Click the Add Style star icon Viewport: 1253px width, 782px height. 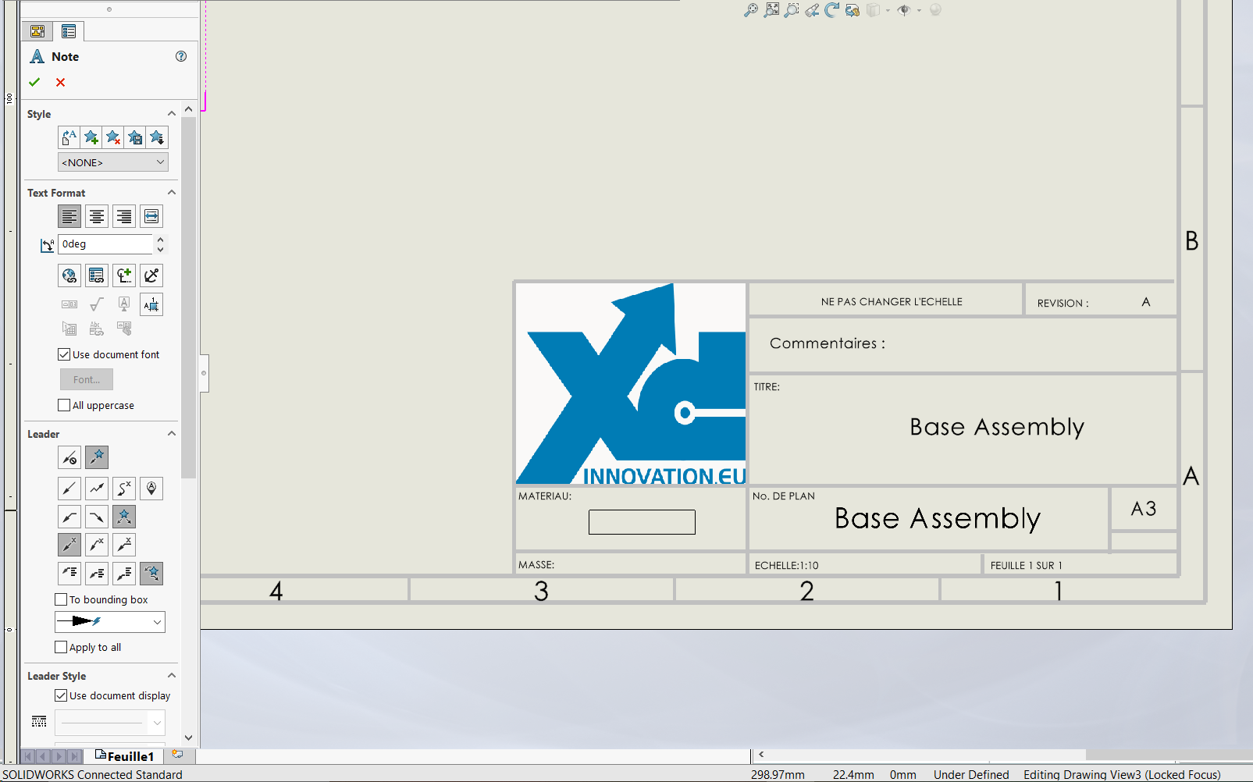[x=91, y=138]
